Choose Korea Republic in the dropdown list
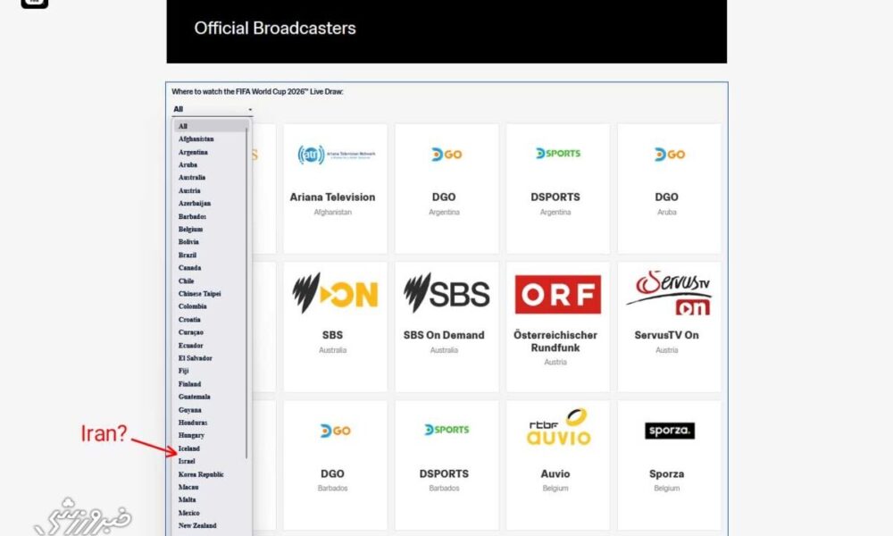This screenshot has height=536, width=893. (x=201, y=474)
